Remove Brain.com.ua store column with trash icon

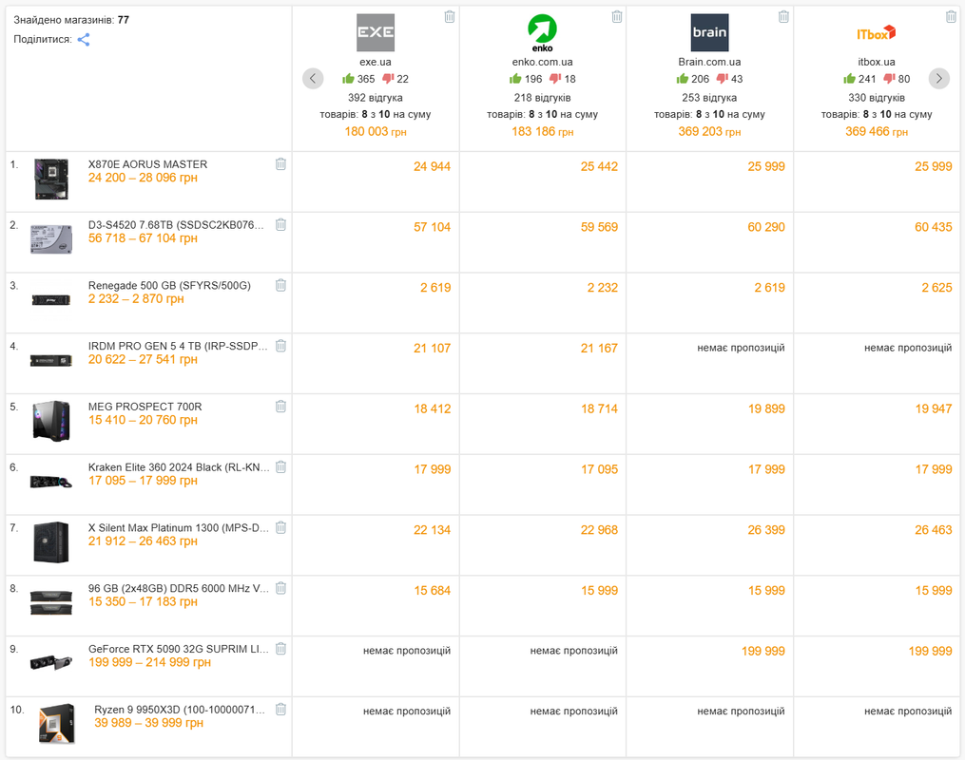783,16
